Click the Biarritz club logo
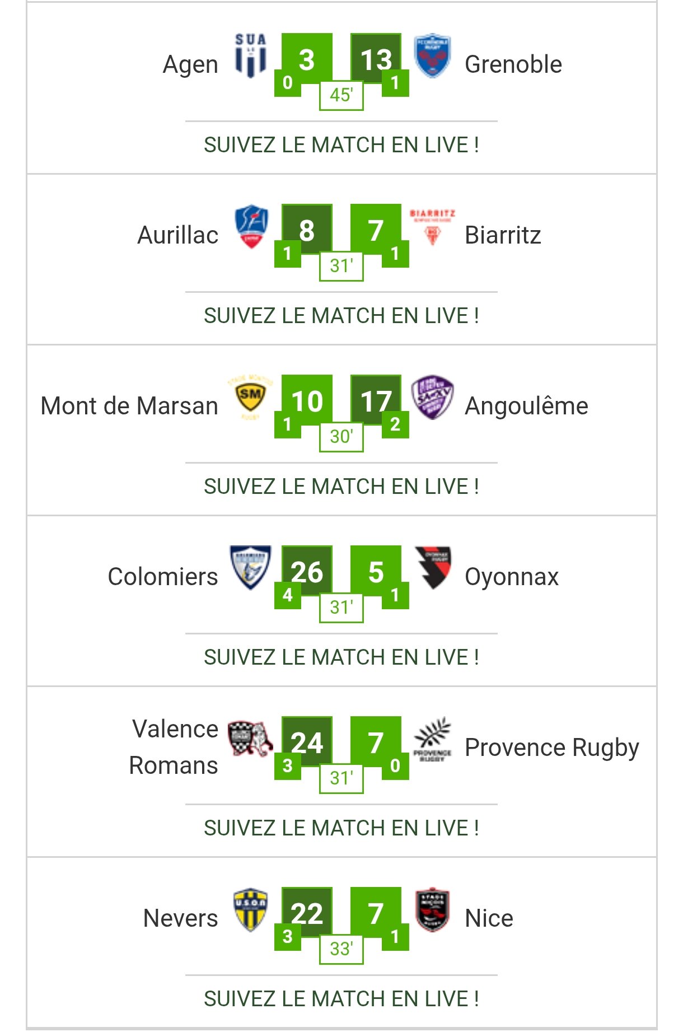The image size is (683, 1032). click(x=432, y=227)
